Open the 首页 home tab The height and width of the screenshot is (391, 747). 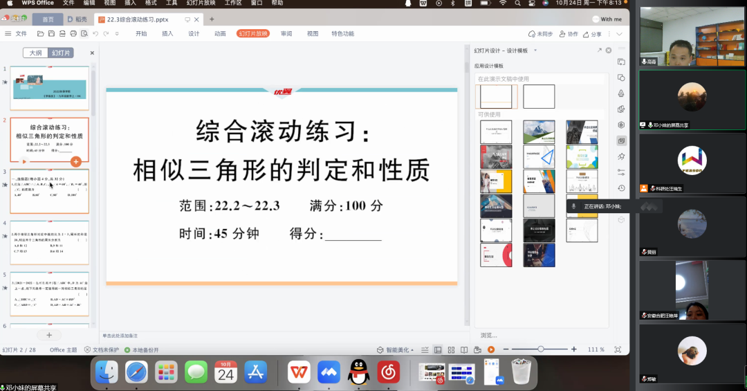(x=48, y=19)
